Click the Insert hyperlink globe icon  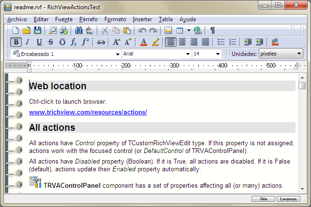(x=197, y=30)
